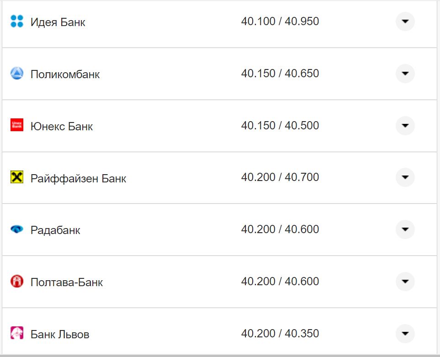Screen dimensions: 440x357
Task: Click the yellow Райффайзен Банк logo
Action: [17, 177]
